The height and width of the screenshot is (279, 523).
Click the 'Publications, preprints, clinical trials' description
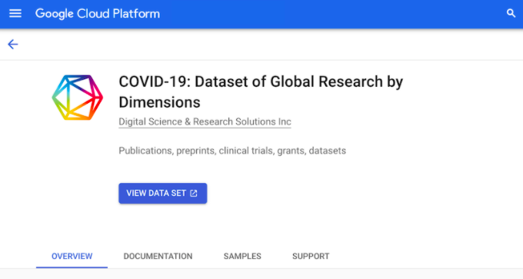tap(232, 151)
